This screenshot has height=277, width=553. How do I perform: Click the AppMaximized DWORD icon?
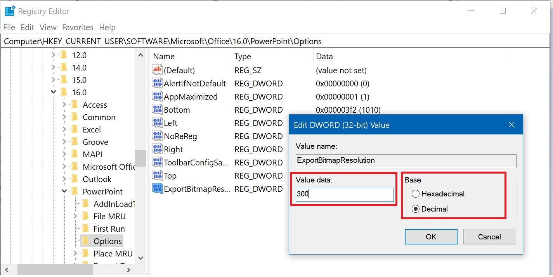click(x=157, y=97)
